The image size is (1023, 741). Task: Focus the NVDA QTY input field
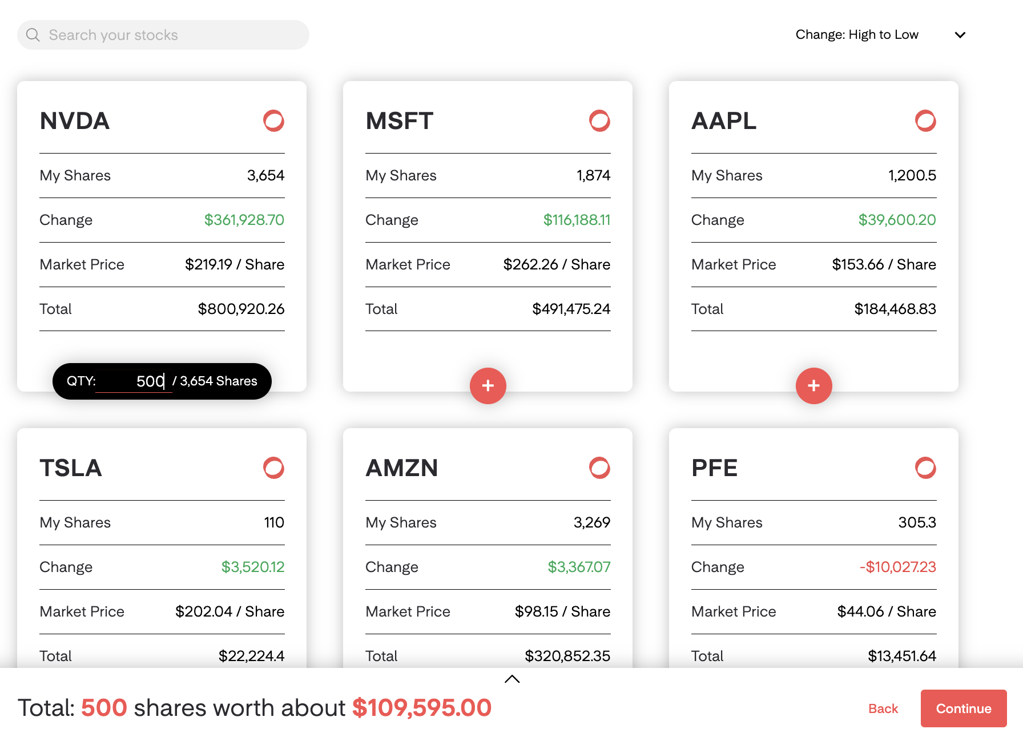click(134, 381)
